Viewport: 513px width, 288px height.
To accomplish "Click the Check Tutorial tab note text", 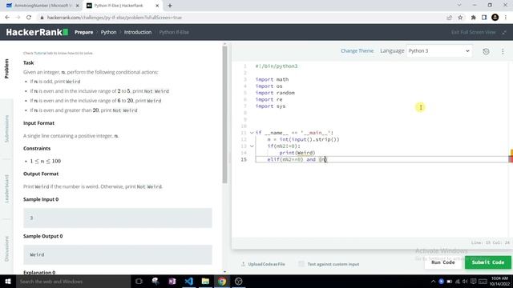I will point(58,53).
